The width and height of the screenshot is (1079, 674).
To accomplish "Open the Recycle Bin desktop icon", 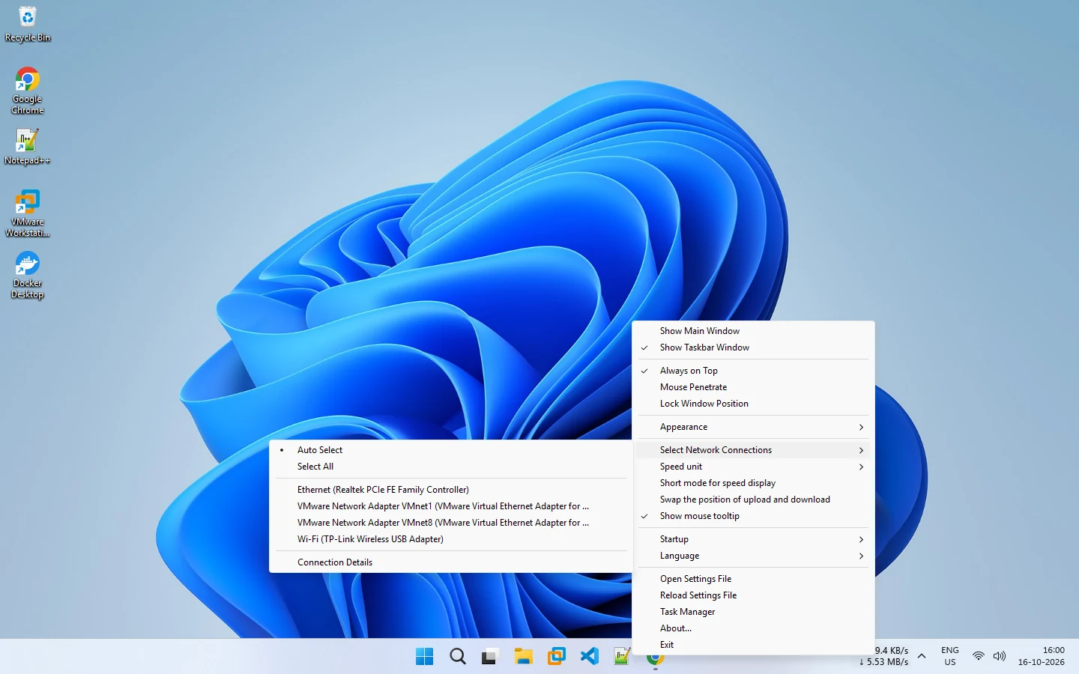I will tap(28, 24).
